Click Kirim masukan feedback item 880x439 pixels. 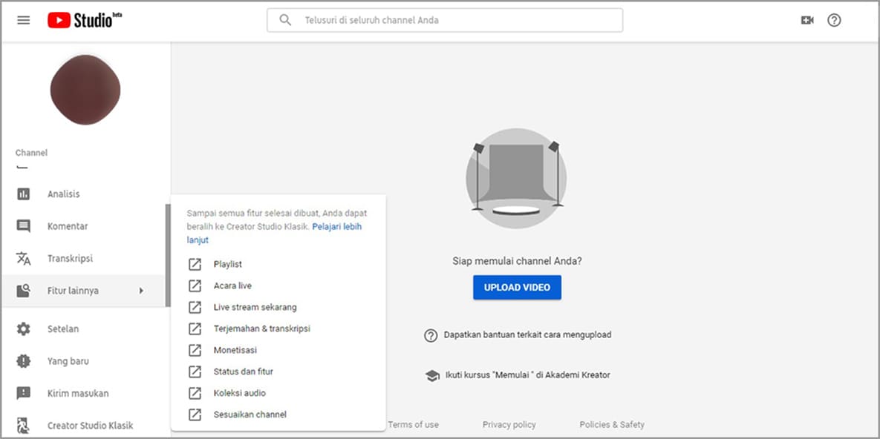tap(77, 394)
